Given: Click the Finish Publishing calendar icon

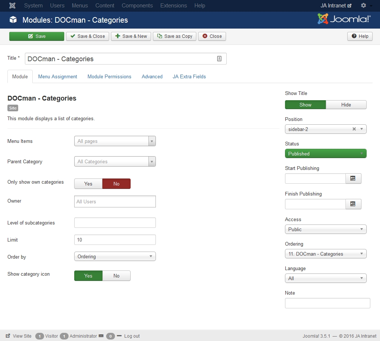Looking at the screenshot, I should click(x=353, y=204).
